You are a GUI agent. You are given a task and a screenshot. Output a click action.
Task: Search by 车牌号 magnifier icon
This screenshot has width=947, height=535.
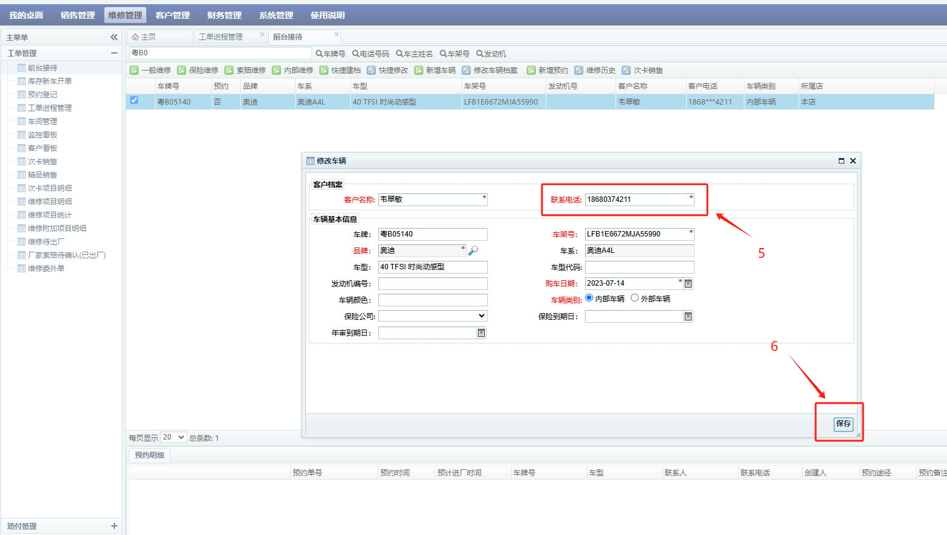pyautogui.click(x=319, y=54)
